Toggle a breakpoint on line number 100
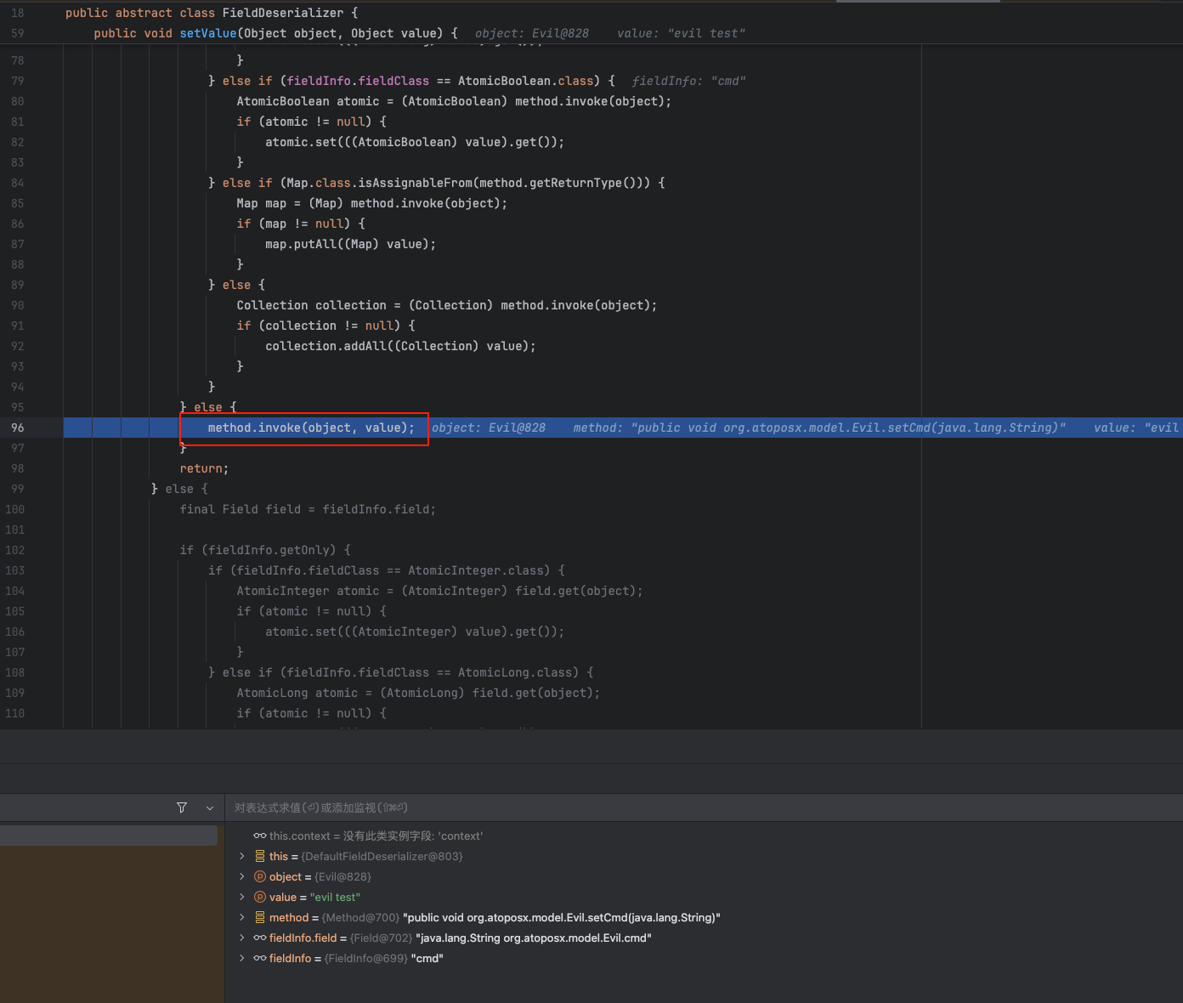The height and width of the screenshot is (1003, 1183). (15, 509)
